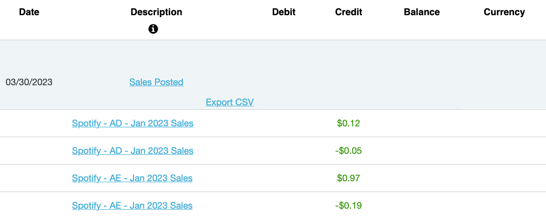Select the Currency column header
Image resolution: width=546 pixels, height=217 pixels.
pos(504,12)
